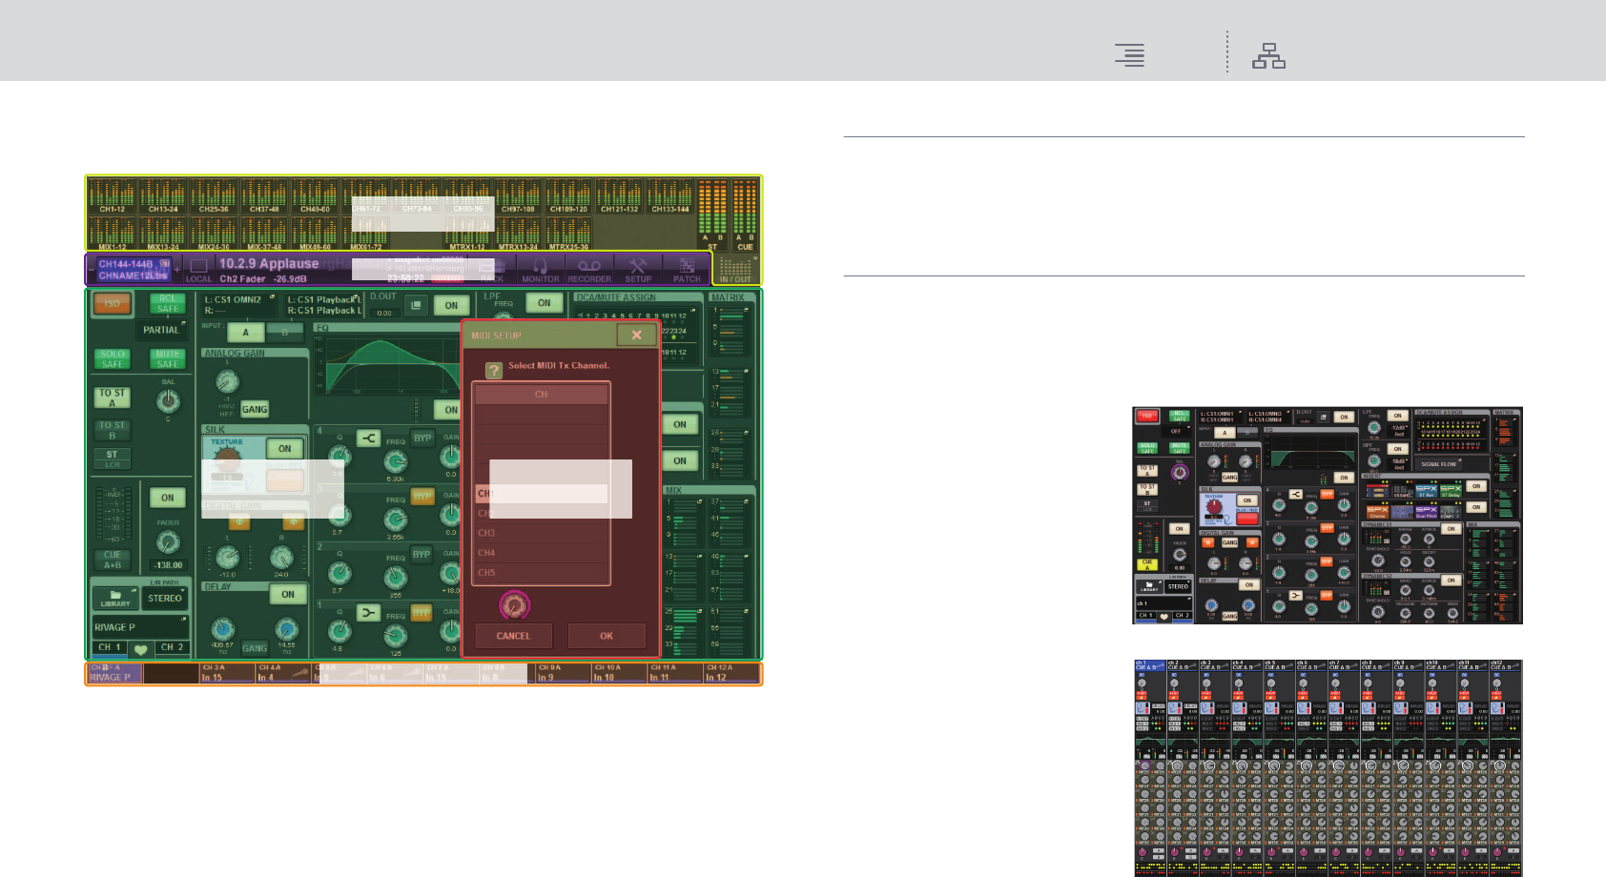Open the lower channel strip overview thumbnail
Screen dimensions: 1606x877
coord(1328,768)
